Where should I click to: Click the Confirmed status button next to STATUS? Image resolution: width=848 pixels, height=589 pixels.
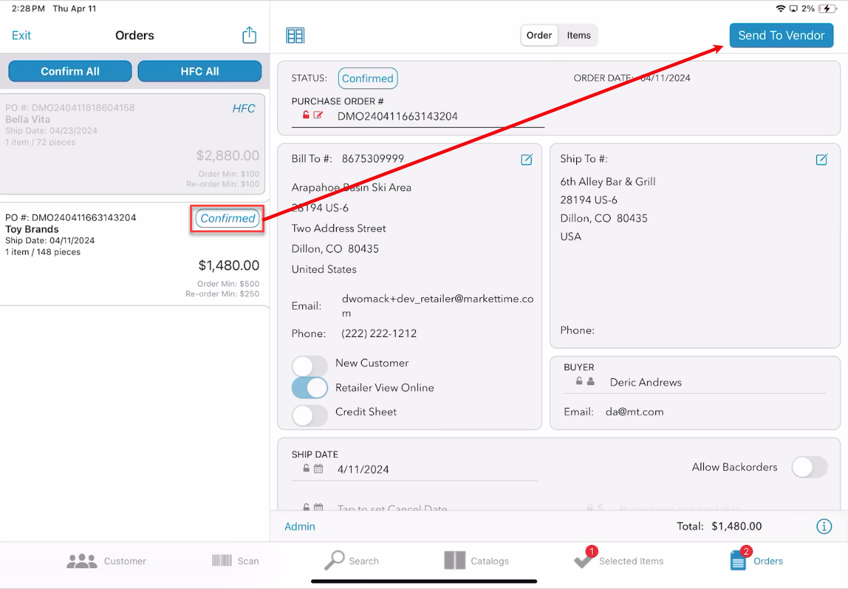point(368,78)
